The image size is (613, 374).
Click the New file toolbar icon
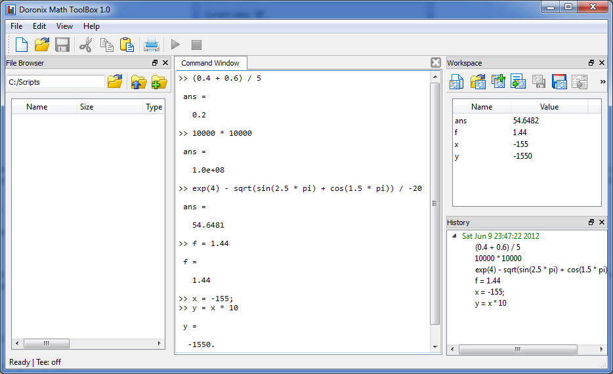coord(21,45)
